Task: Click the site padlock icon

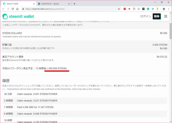Action: tap(23, 9)
